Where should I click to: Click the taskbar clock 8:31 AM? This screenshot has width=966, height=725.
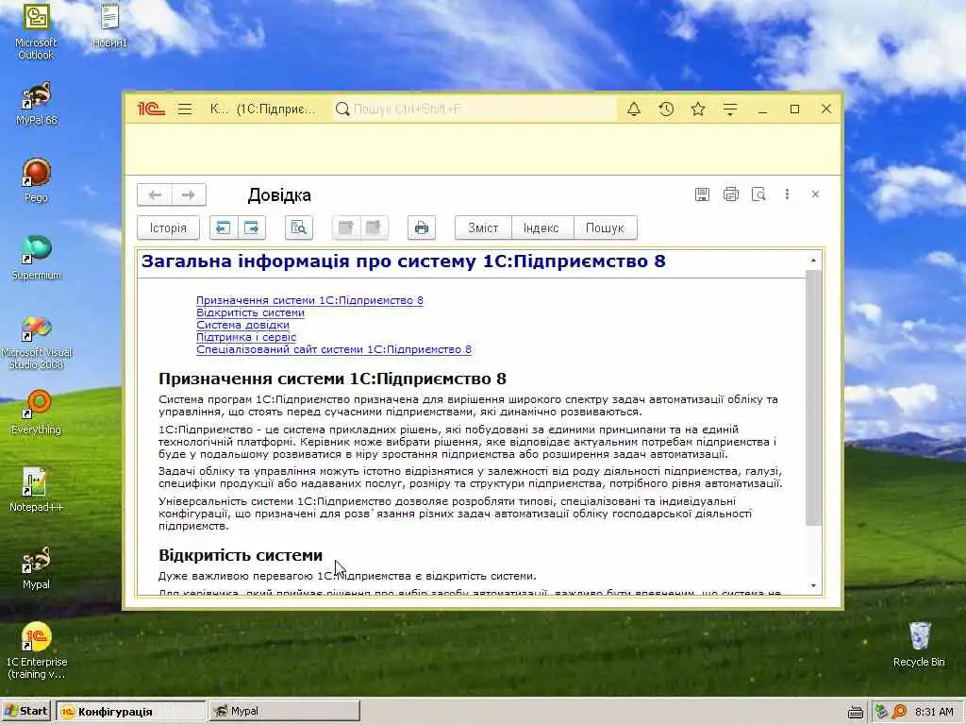(934, 712)
